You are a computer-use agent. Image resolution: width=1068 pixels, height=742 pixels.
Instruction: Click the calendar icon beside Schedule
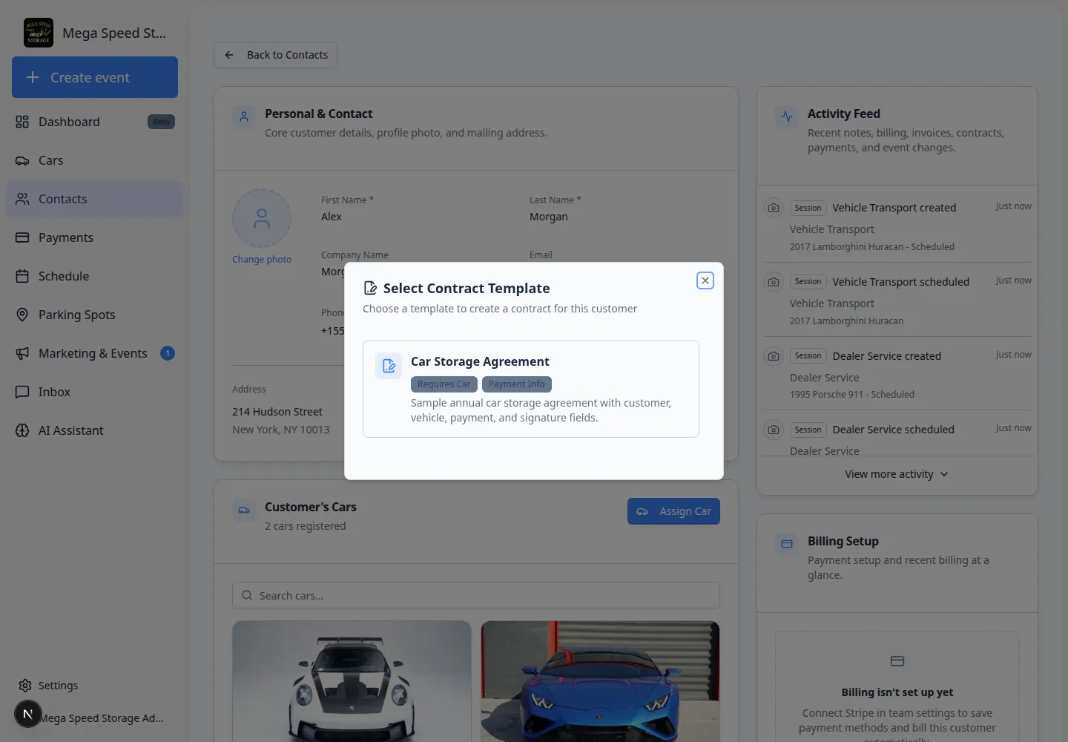click(x=22, y=276)
